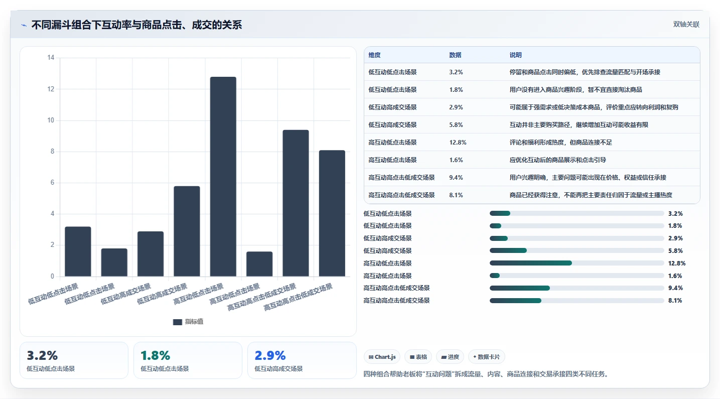
Task: Click the first chart bar at about 3.2
Action: 78,251
